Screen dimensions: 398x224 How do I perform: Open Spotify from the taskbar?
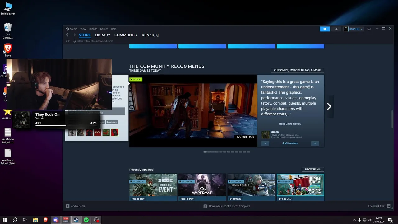[x=86, y=220]
